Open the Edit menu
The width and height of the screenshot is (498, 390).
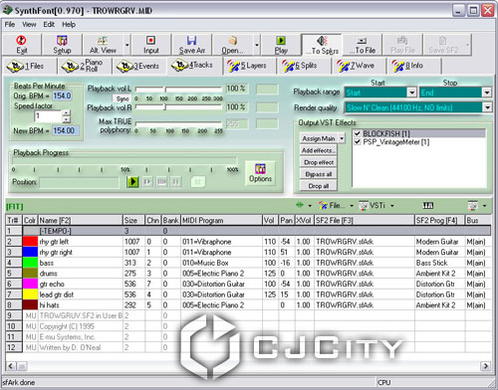49,24
